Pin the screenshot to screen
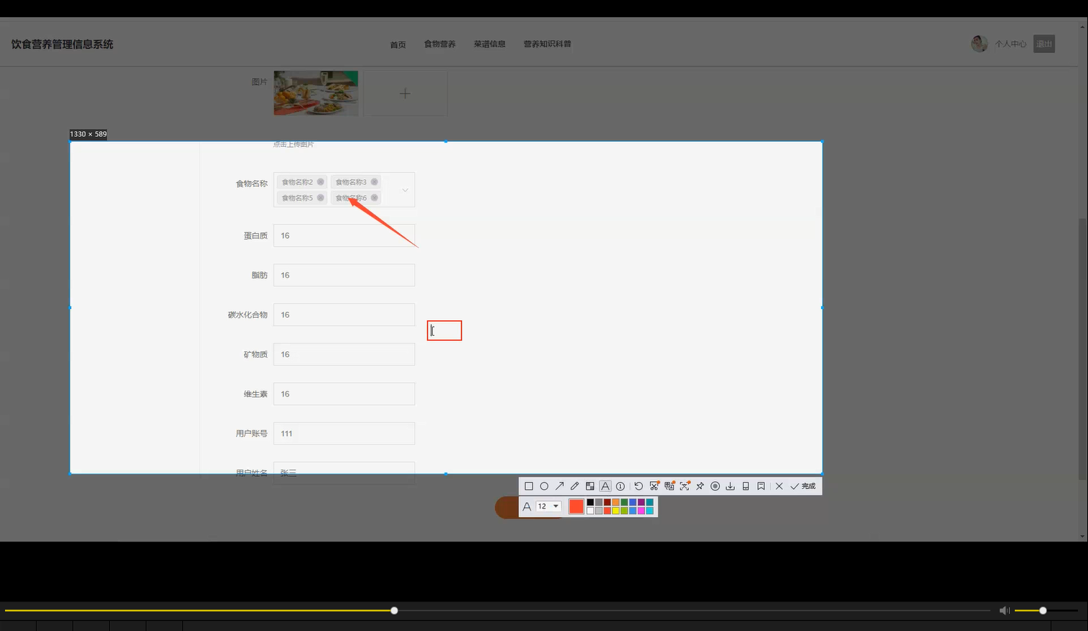 click(700, 486)
